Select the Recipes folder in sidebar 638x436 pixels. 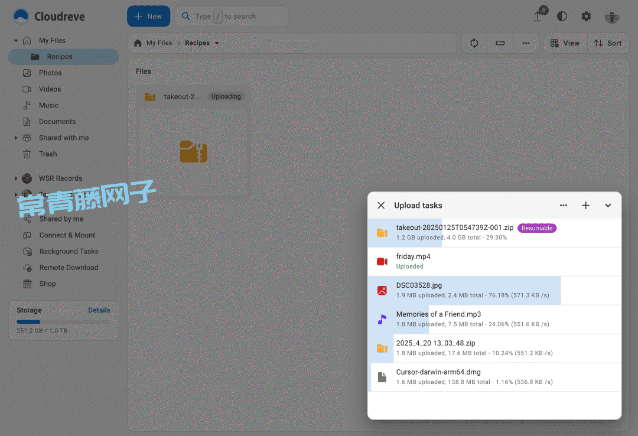[63, 57]
